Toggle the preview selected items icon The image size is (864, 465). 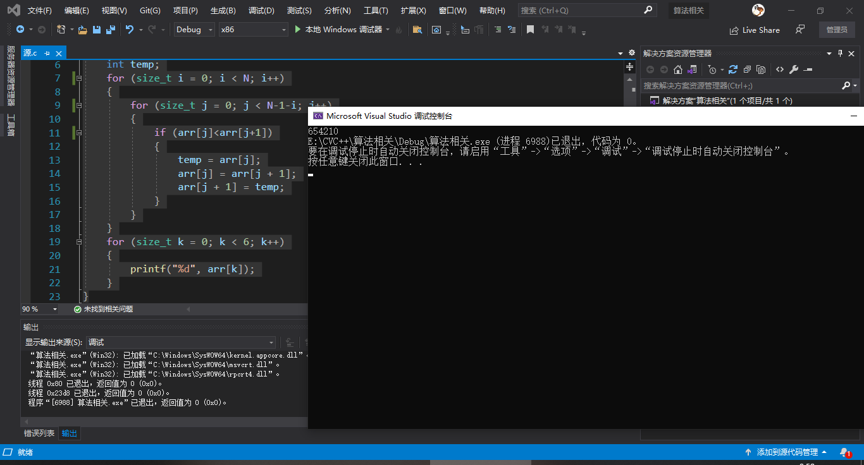[x=808, y=69]
